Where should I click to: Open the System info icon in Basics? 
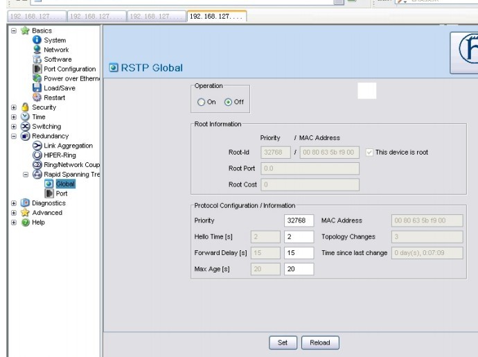coord(37,40)
